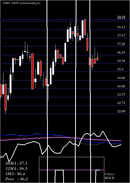Click the '5MA : 36.4' readout

[x=15, y=174]
